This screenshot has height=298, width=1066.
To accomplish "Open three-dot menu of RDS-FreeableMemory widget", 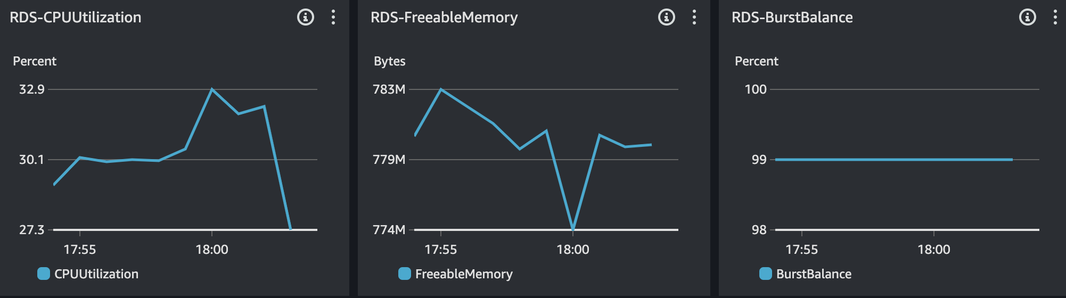I will 694,18.
